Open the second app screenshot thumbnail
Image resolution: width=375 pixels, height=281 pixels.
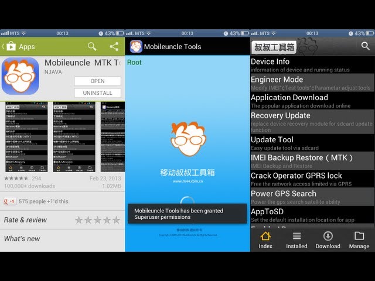(74, 137)
